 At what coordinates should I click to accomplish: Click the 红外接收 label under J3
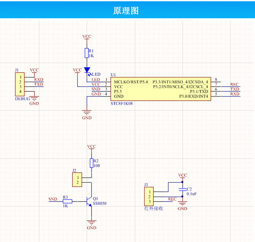click(x=154, y=208)
